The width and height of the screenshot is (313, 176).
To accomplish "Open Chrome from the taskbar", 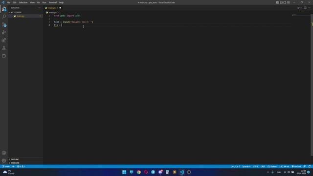I will 138,172.
